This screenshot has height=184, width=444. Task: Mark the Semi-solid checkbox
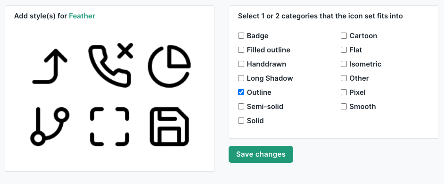click(x=241, y=107)
